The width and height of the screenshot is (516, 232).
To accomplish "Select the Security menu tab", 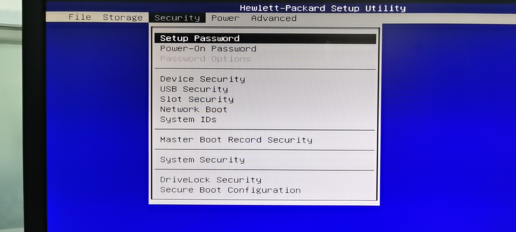I will click(x=177, y=18).
